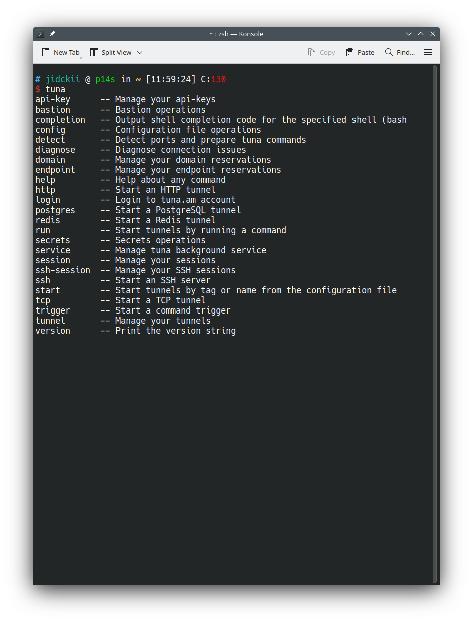Minimize the Konsole window
This screenshot has width=473, height=624.
click(409, 34)
